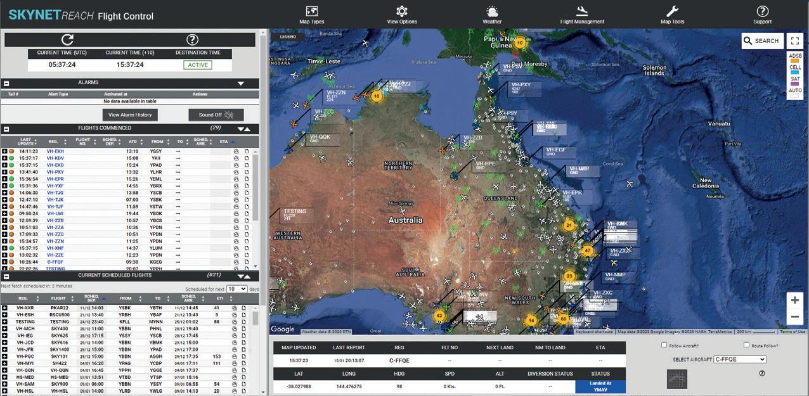Click the refresh icon in left panel

[x=67, y=40]
